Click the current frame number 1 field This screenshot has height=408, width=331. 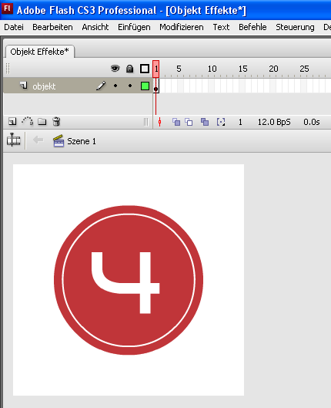(240, 122)
